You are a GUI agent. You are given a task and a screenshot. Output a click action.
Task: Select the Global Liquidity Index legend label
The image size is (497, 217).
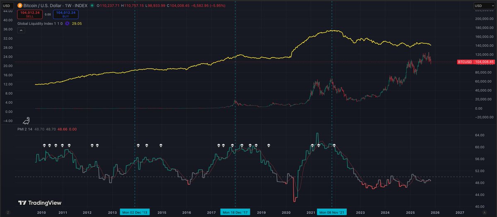(40, 24)
